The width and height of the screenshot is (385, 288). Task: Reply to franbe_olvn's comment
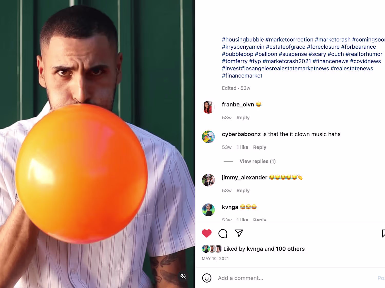click(243, 118)
